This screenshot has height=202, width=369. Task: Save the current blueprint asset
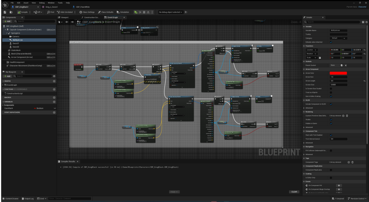point(5,12)
